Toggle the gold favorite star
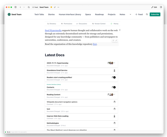 point(51,7)
